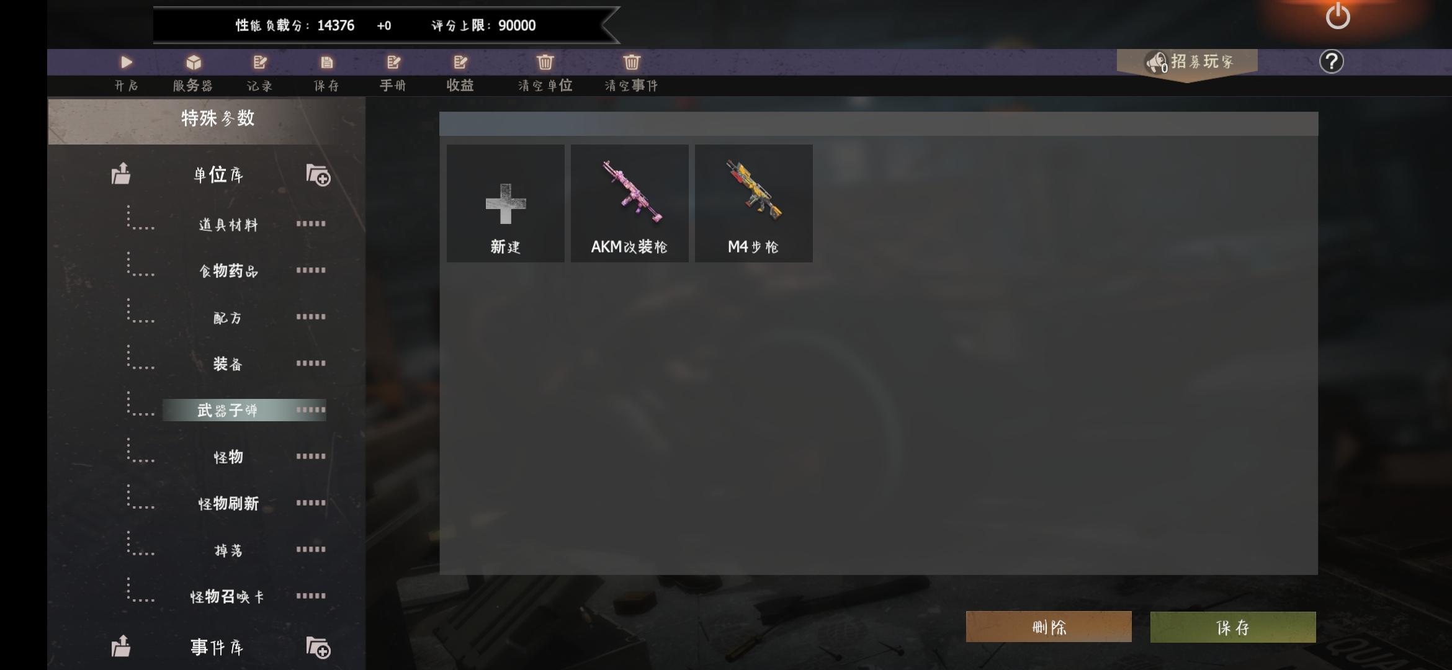Click add-folder icon beside 单位库
The height and width of the screenshot is (670, 1452).
tap(318, 175)
